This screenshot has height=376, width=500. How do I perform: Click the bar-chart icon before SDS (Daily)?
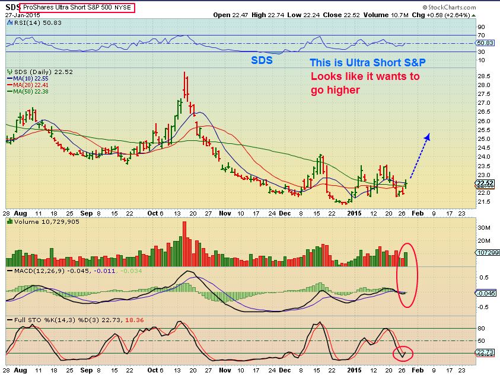click(x=10, y=72)
